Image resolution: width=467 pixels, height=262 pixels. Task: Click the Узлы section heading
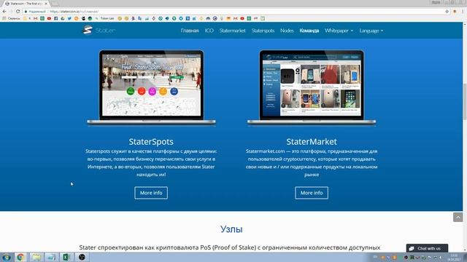[x=231, y=229]
